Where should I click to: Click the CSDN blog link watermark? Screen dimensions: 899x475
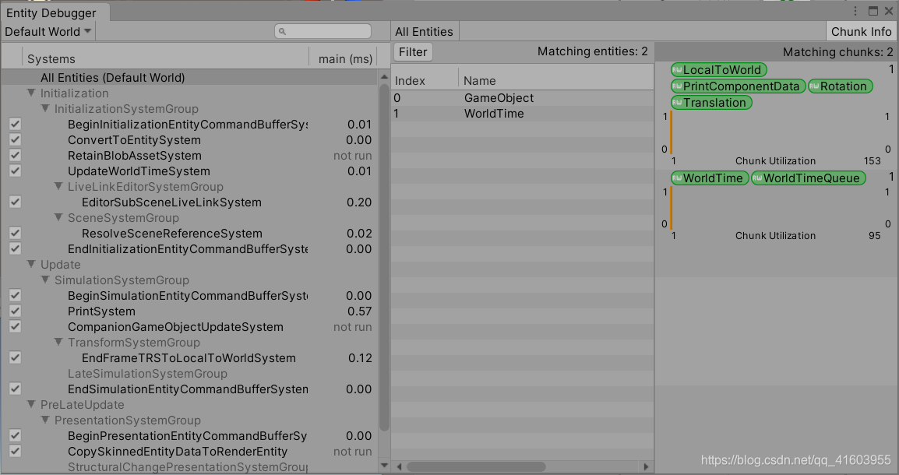tap(795, 460)
